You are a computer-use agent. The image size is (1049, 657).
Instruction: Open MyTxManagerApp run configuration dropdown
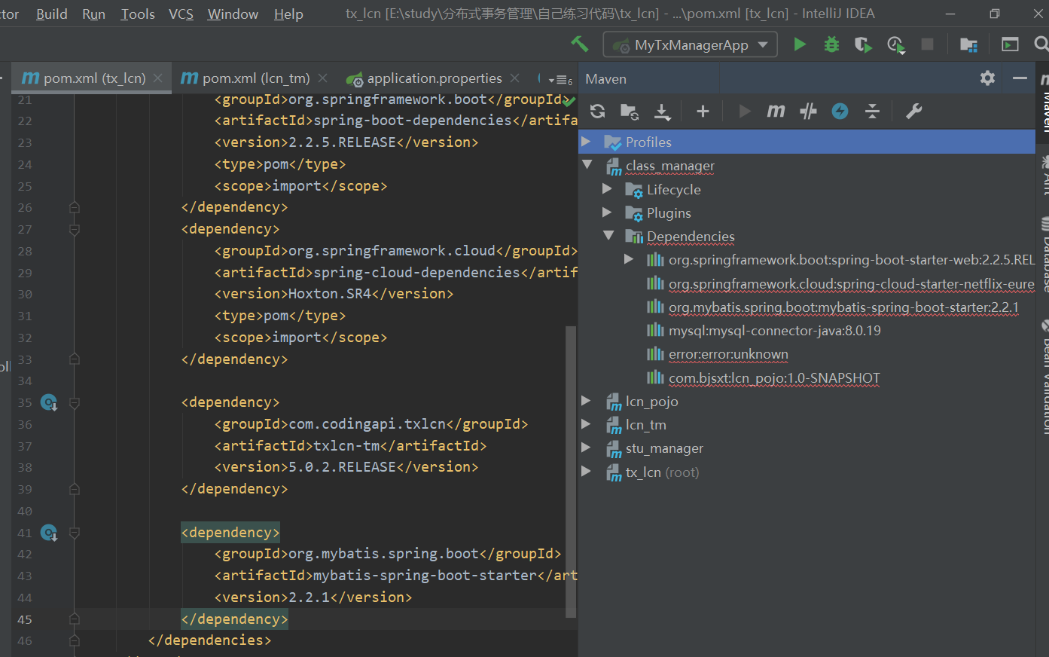tap(691, 44)
